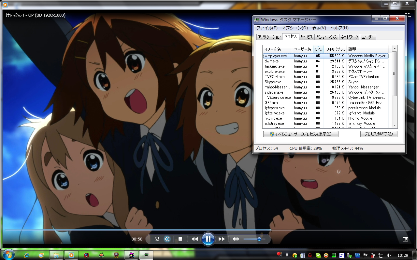This screenshot has height=260, width=417.
Task: Open Windows Explorer from the taskbar
Action: [x=56, y=255]
